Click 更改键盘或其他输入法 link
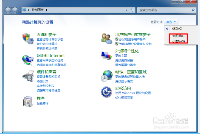 [x=130, y=77]
